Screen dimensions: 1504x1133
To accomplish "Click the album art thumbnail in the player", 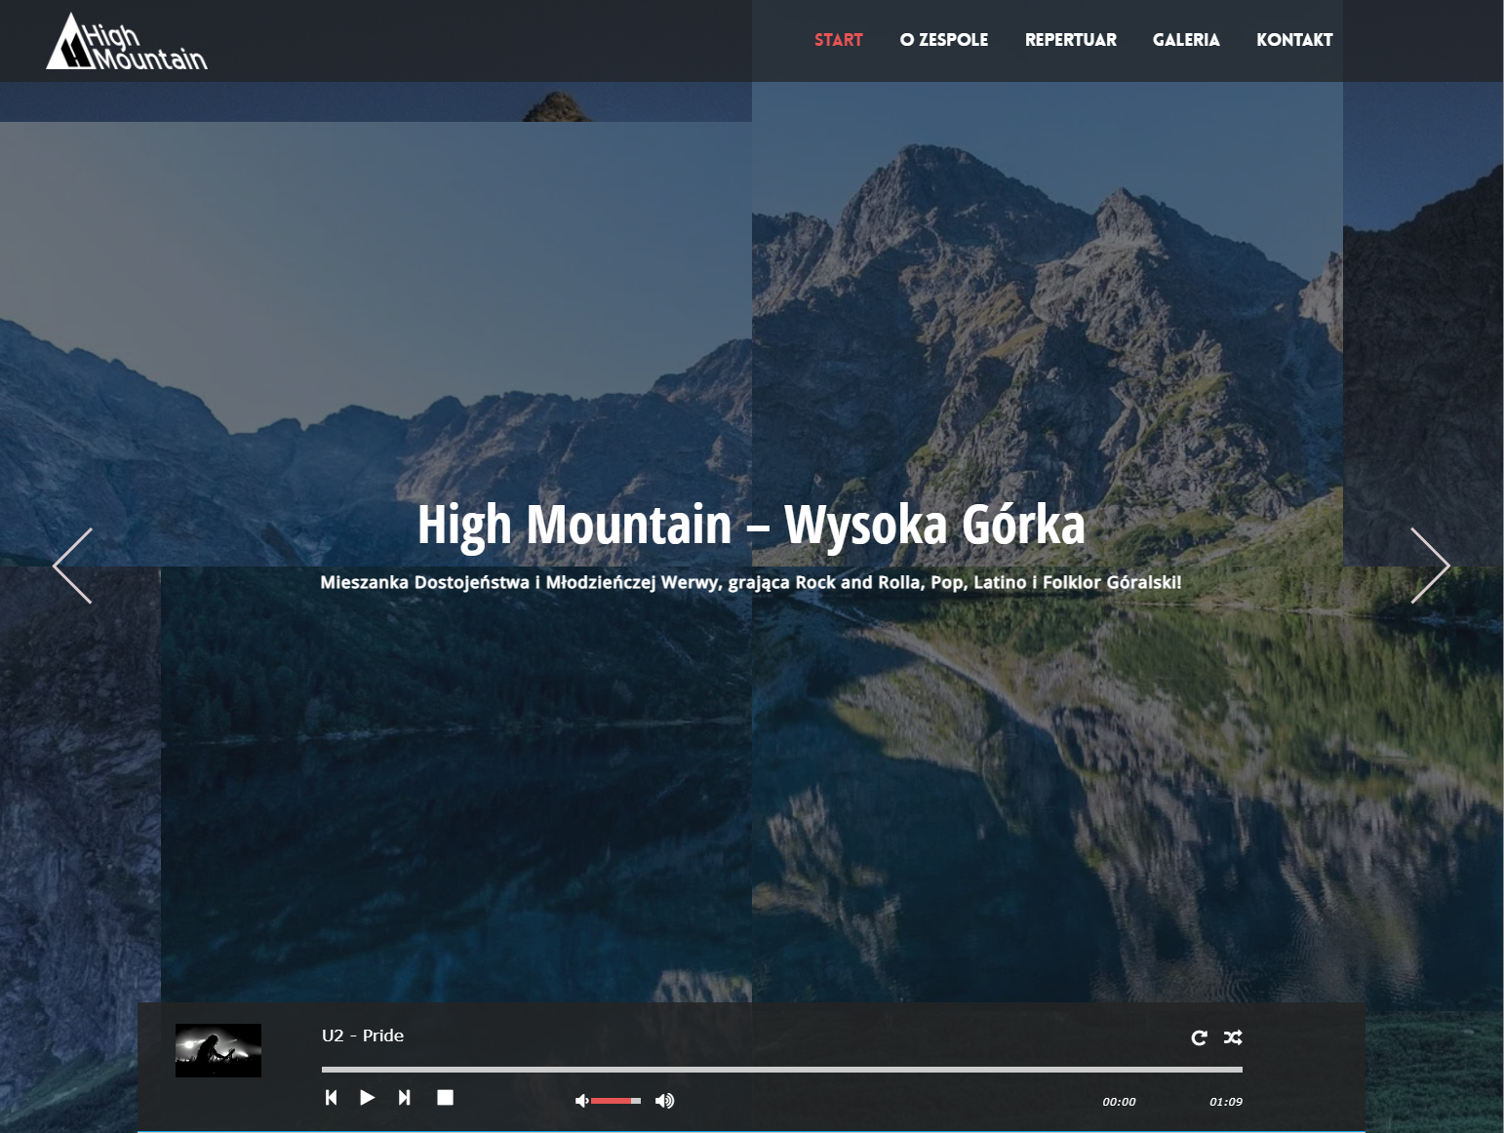I will pyautogui.click(x=218, y=1050).
